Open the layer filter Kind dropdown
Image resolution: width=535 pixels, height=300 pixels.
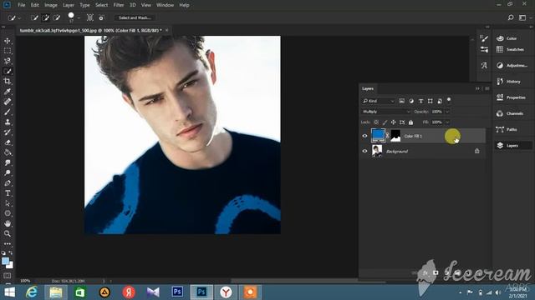pyautogui.click(x=379, y=101)
